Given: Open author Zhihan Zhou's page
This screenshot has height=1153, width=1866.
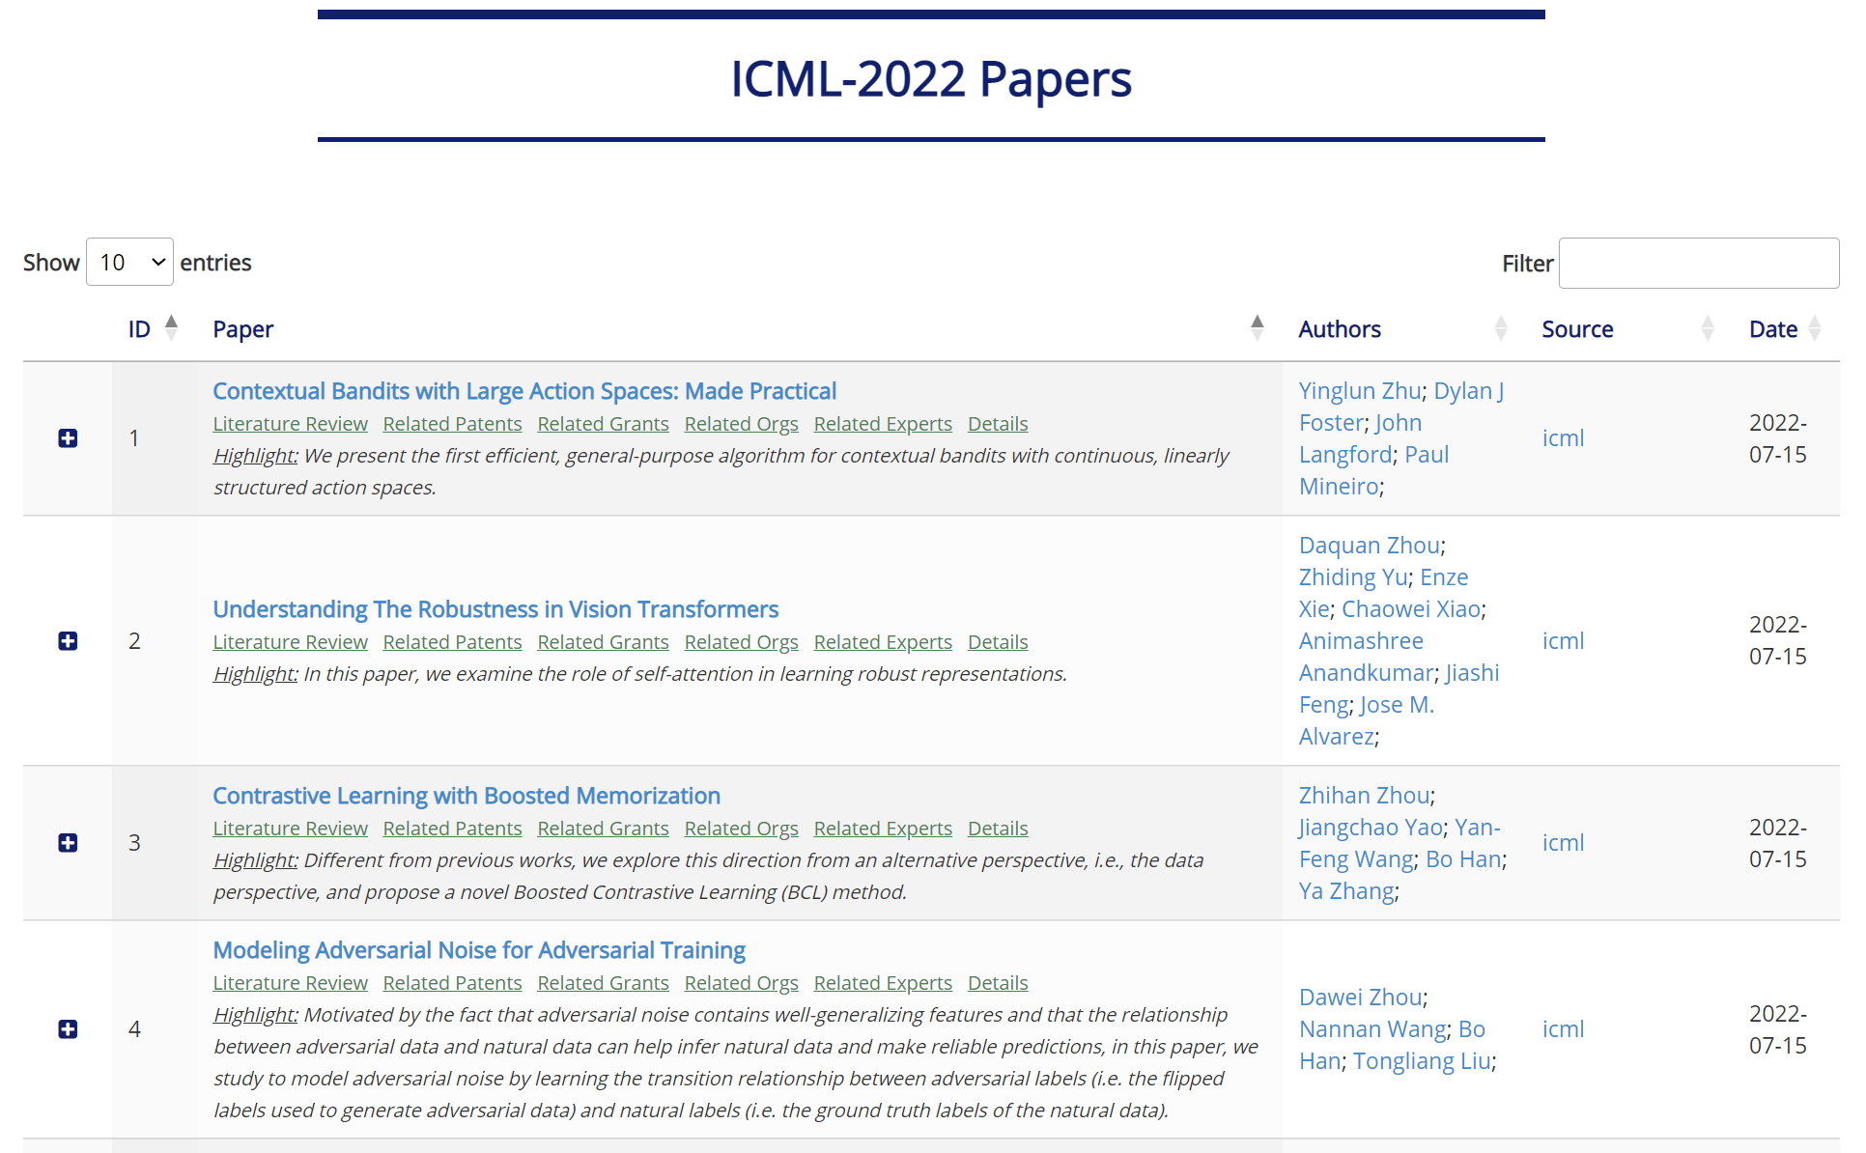Looking at the screenshot, I should (x=1365, y=796).
